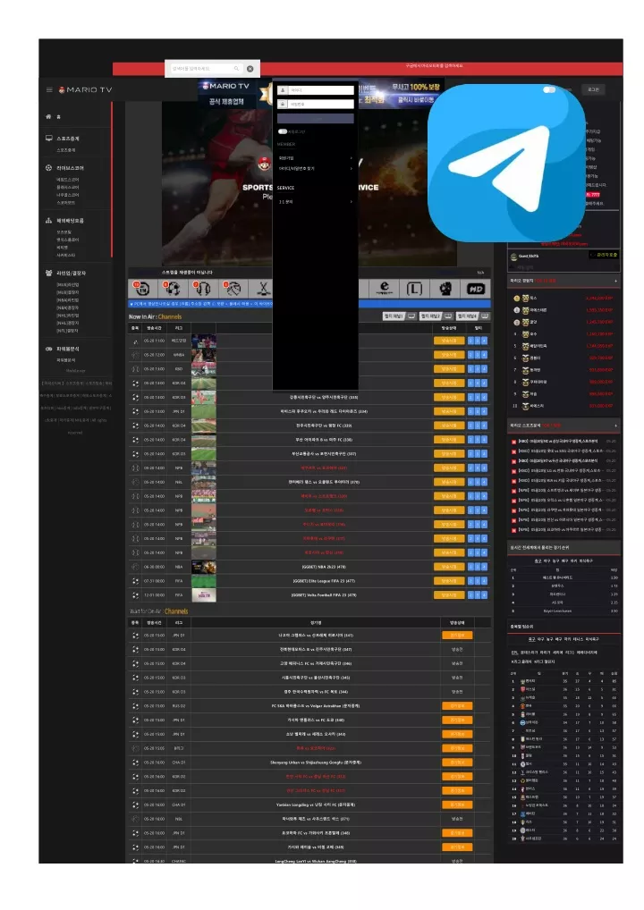
Task: Select the headset filter icon in sports bar
Action: 203,288
